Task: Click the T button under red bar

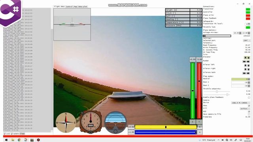Action: (x=199, y=122)
